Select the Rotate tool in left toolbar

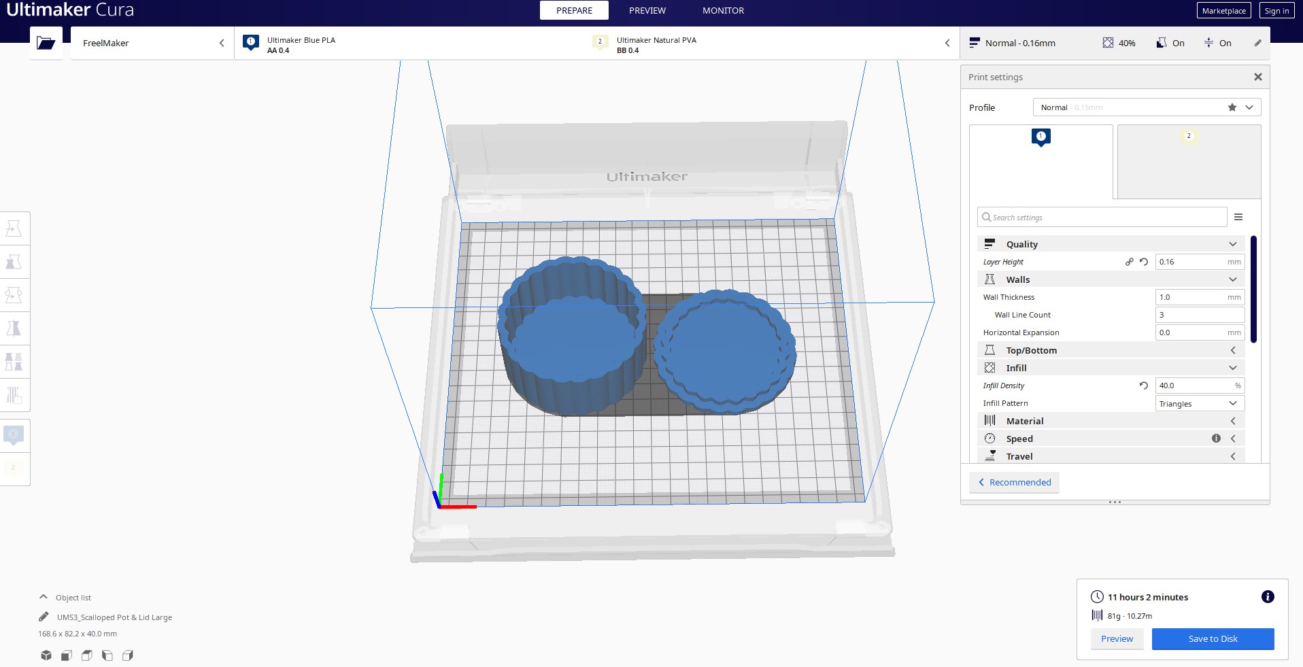click(x=14, y=295)
